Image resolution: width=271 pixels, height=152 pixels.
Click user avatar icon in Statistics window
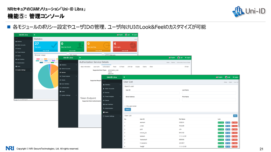[126, 35]
